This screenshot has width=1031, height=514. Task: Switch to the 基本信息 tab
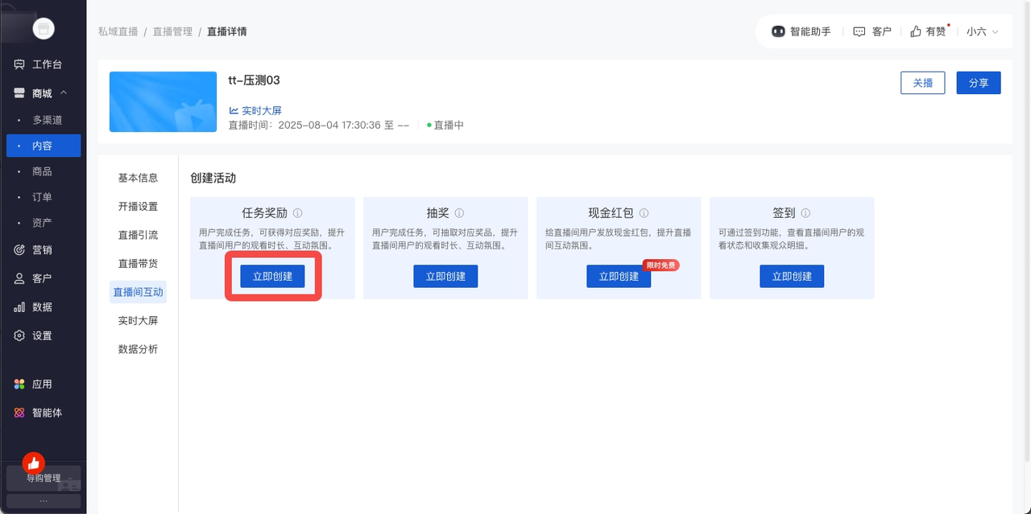[x=138, y=177]
